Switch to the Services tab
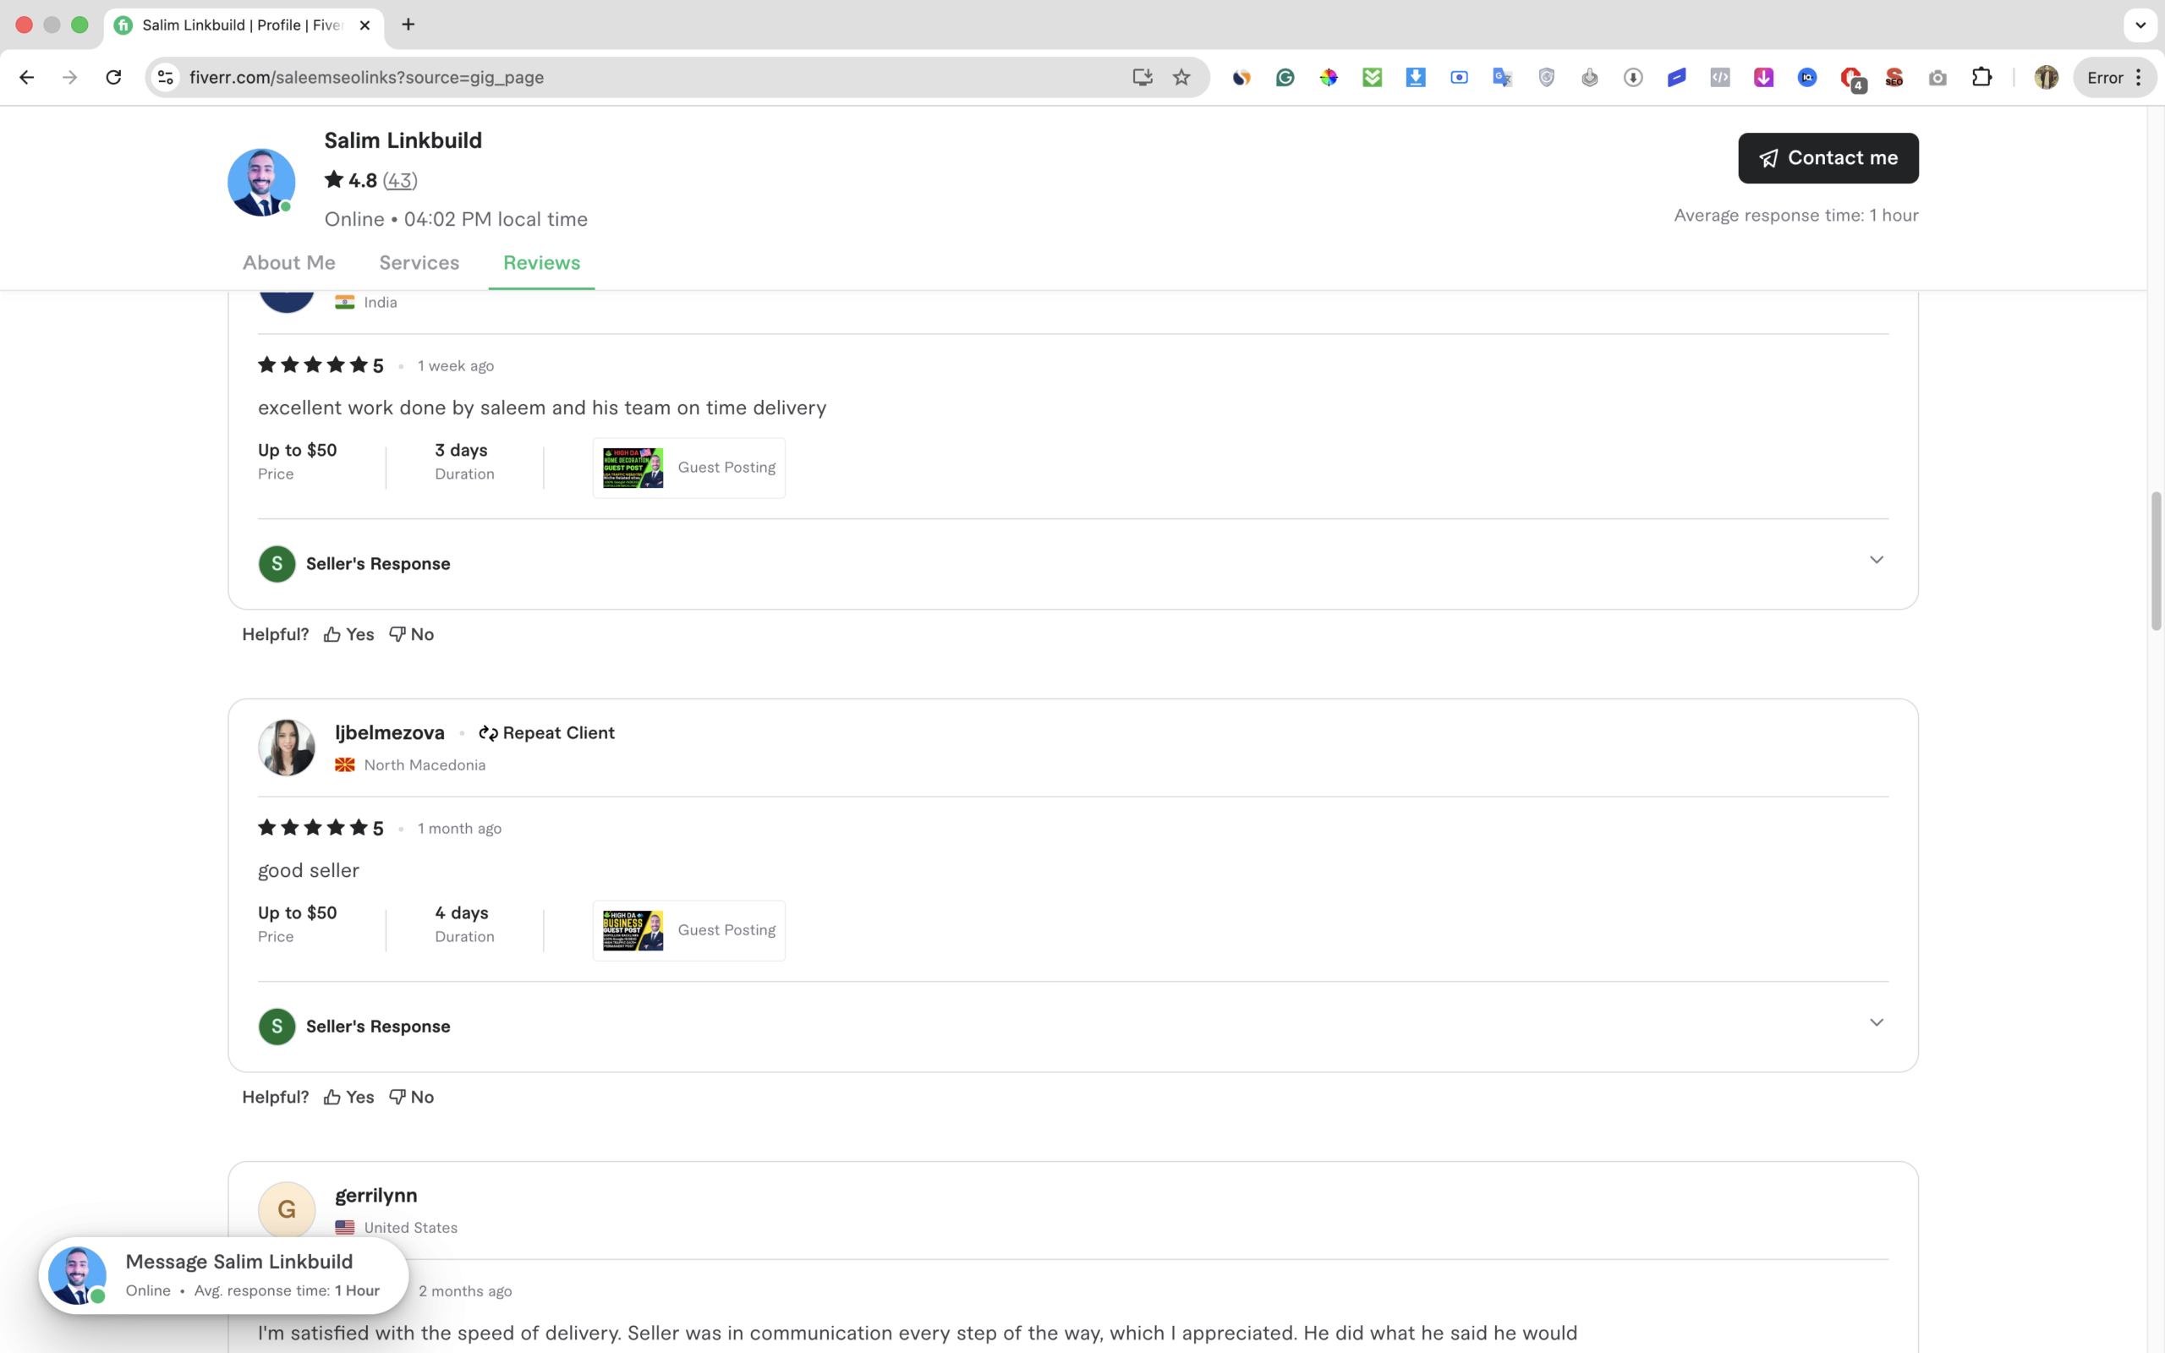The image size is (2165, 1353). 419,263
